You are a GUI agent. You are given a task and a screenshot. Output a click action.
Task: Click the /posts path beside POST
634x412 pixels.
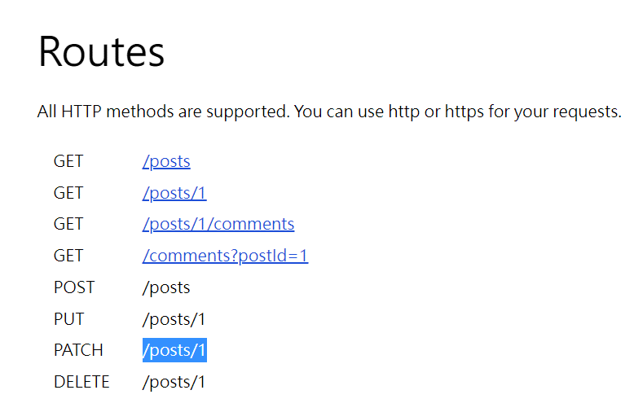pyautogui.click(x=166, y=287)
